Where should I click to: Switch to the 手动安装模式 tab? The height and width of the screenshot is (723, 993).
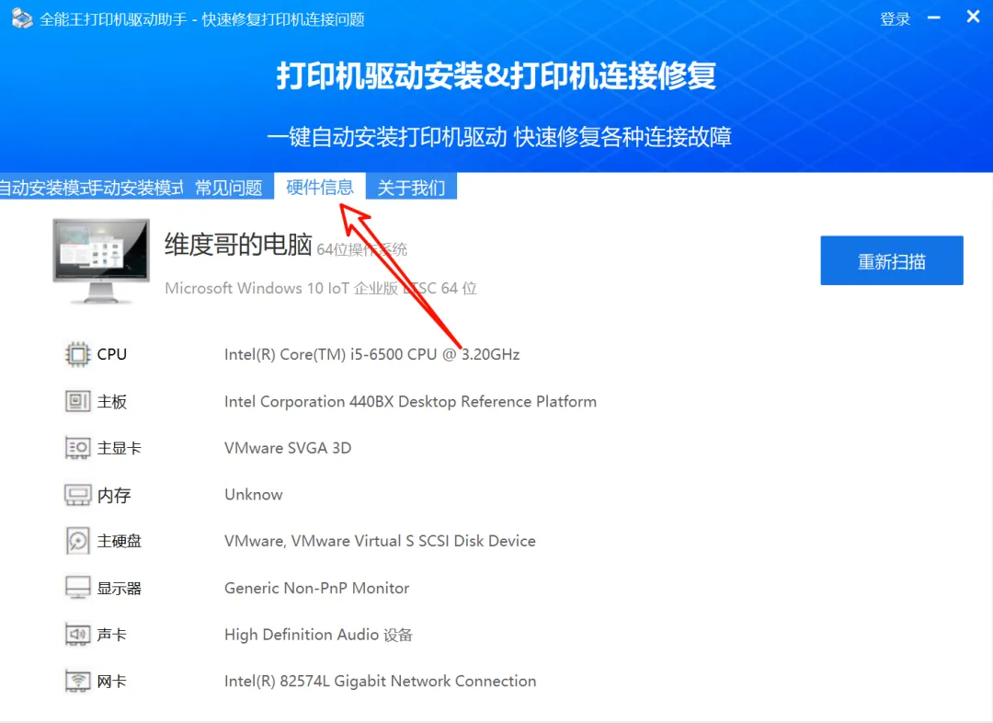(x=136, y=188)
